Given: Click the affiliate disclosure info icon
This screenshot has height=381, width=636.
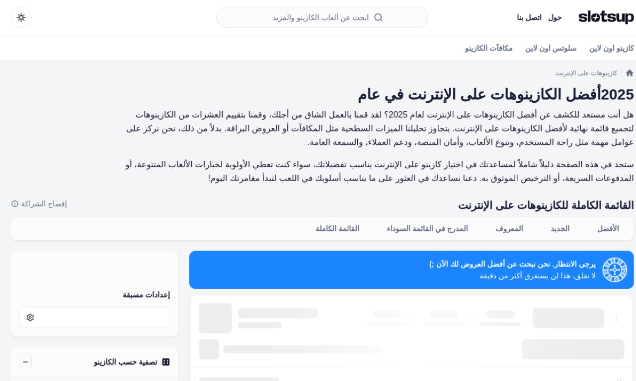Looking at the screenshot, I should [15, 204].
